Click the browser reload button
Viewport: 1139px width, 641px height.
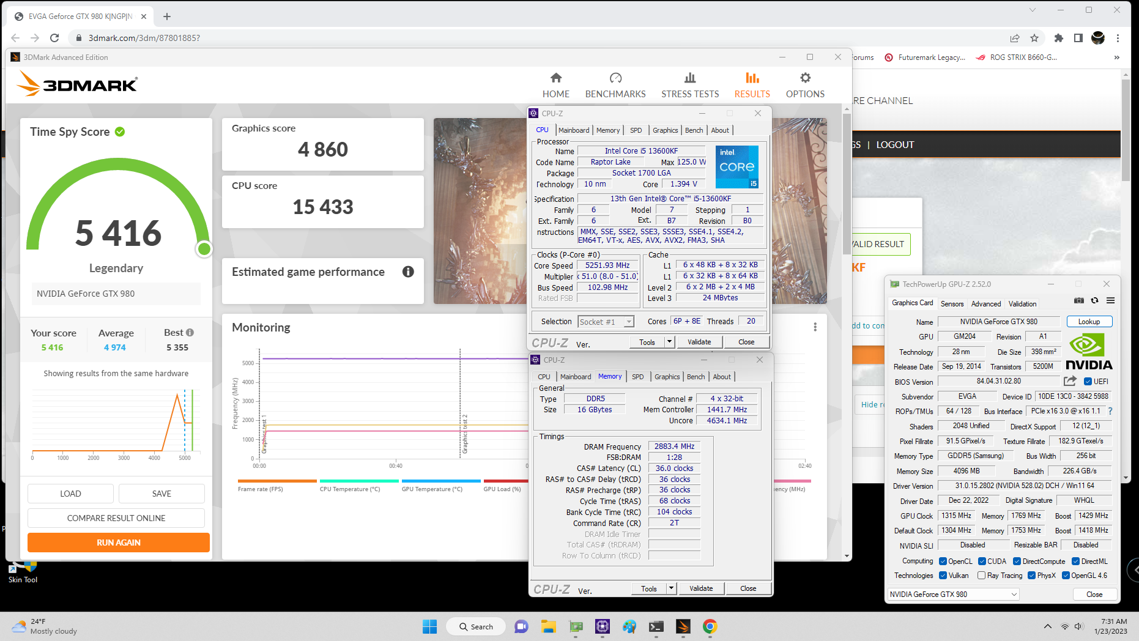(54, 38)
